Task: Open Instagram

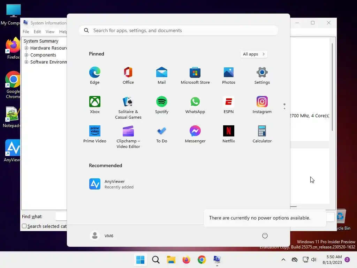Action: [x=262, y=105]
